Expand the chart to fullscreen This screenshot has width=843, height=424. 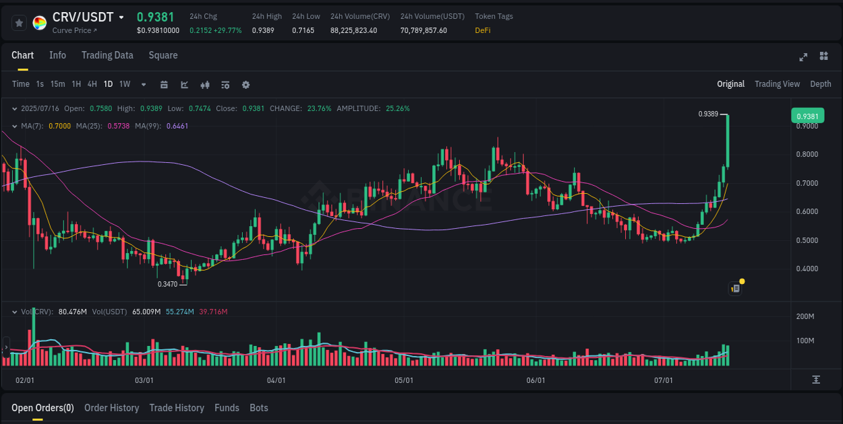pos(803,57)
